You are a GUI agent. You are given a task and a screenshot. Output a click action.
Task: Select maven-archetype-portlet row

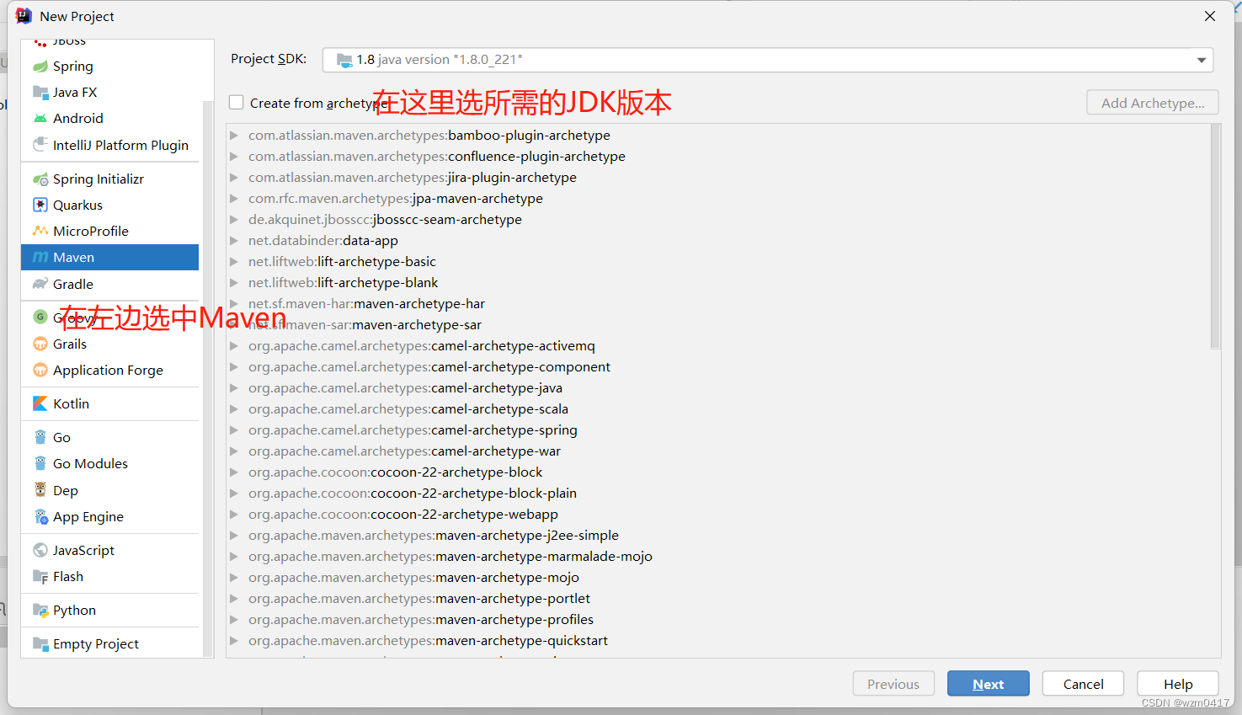click(x=718, y=598)
